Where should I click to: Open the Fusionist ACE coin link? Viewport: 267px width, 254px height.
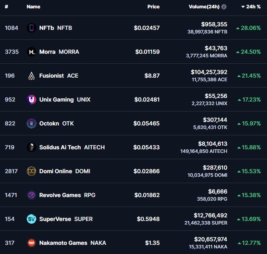click(x=59, y=76)
